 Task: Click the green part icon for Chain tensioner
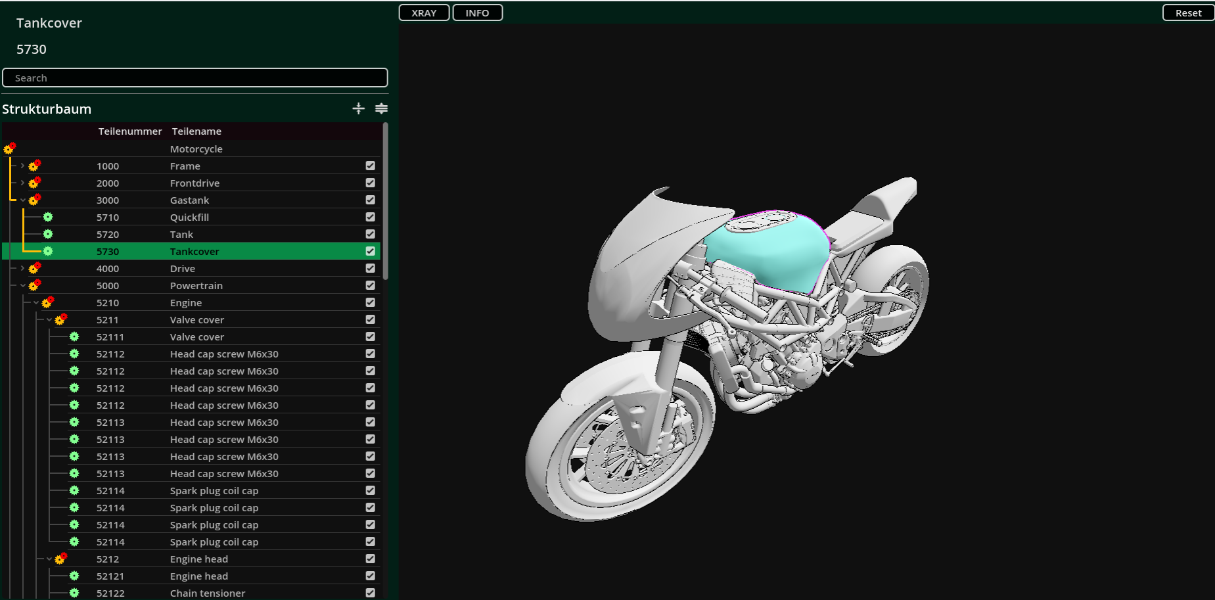[x=74, y=593]
